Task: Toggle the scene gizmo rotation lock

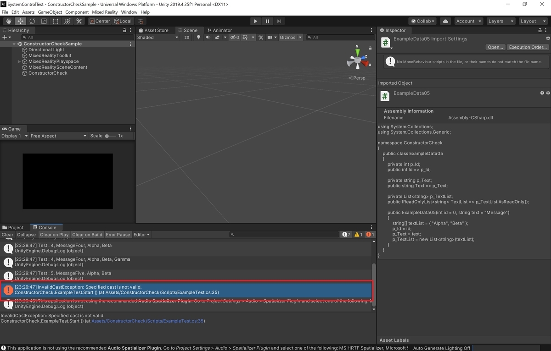Action: coord(370,48)
